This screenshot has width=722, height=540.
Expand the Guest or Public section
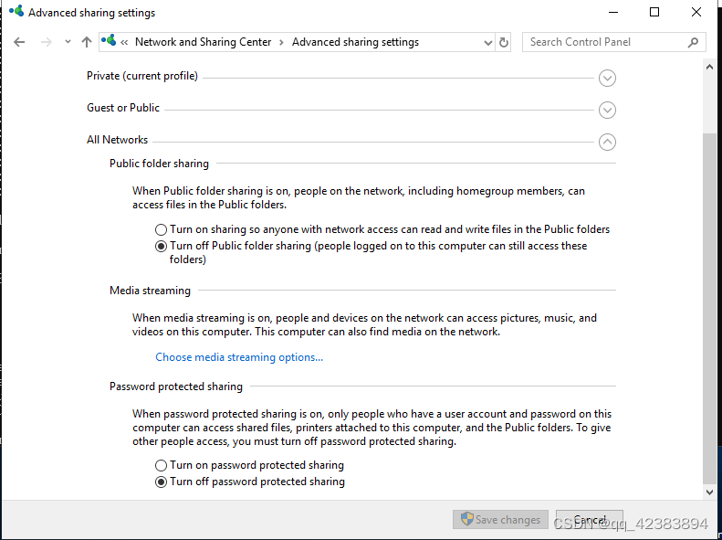coord(607,111)
